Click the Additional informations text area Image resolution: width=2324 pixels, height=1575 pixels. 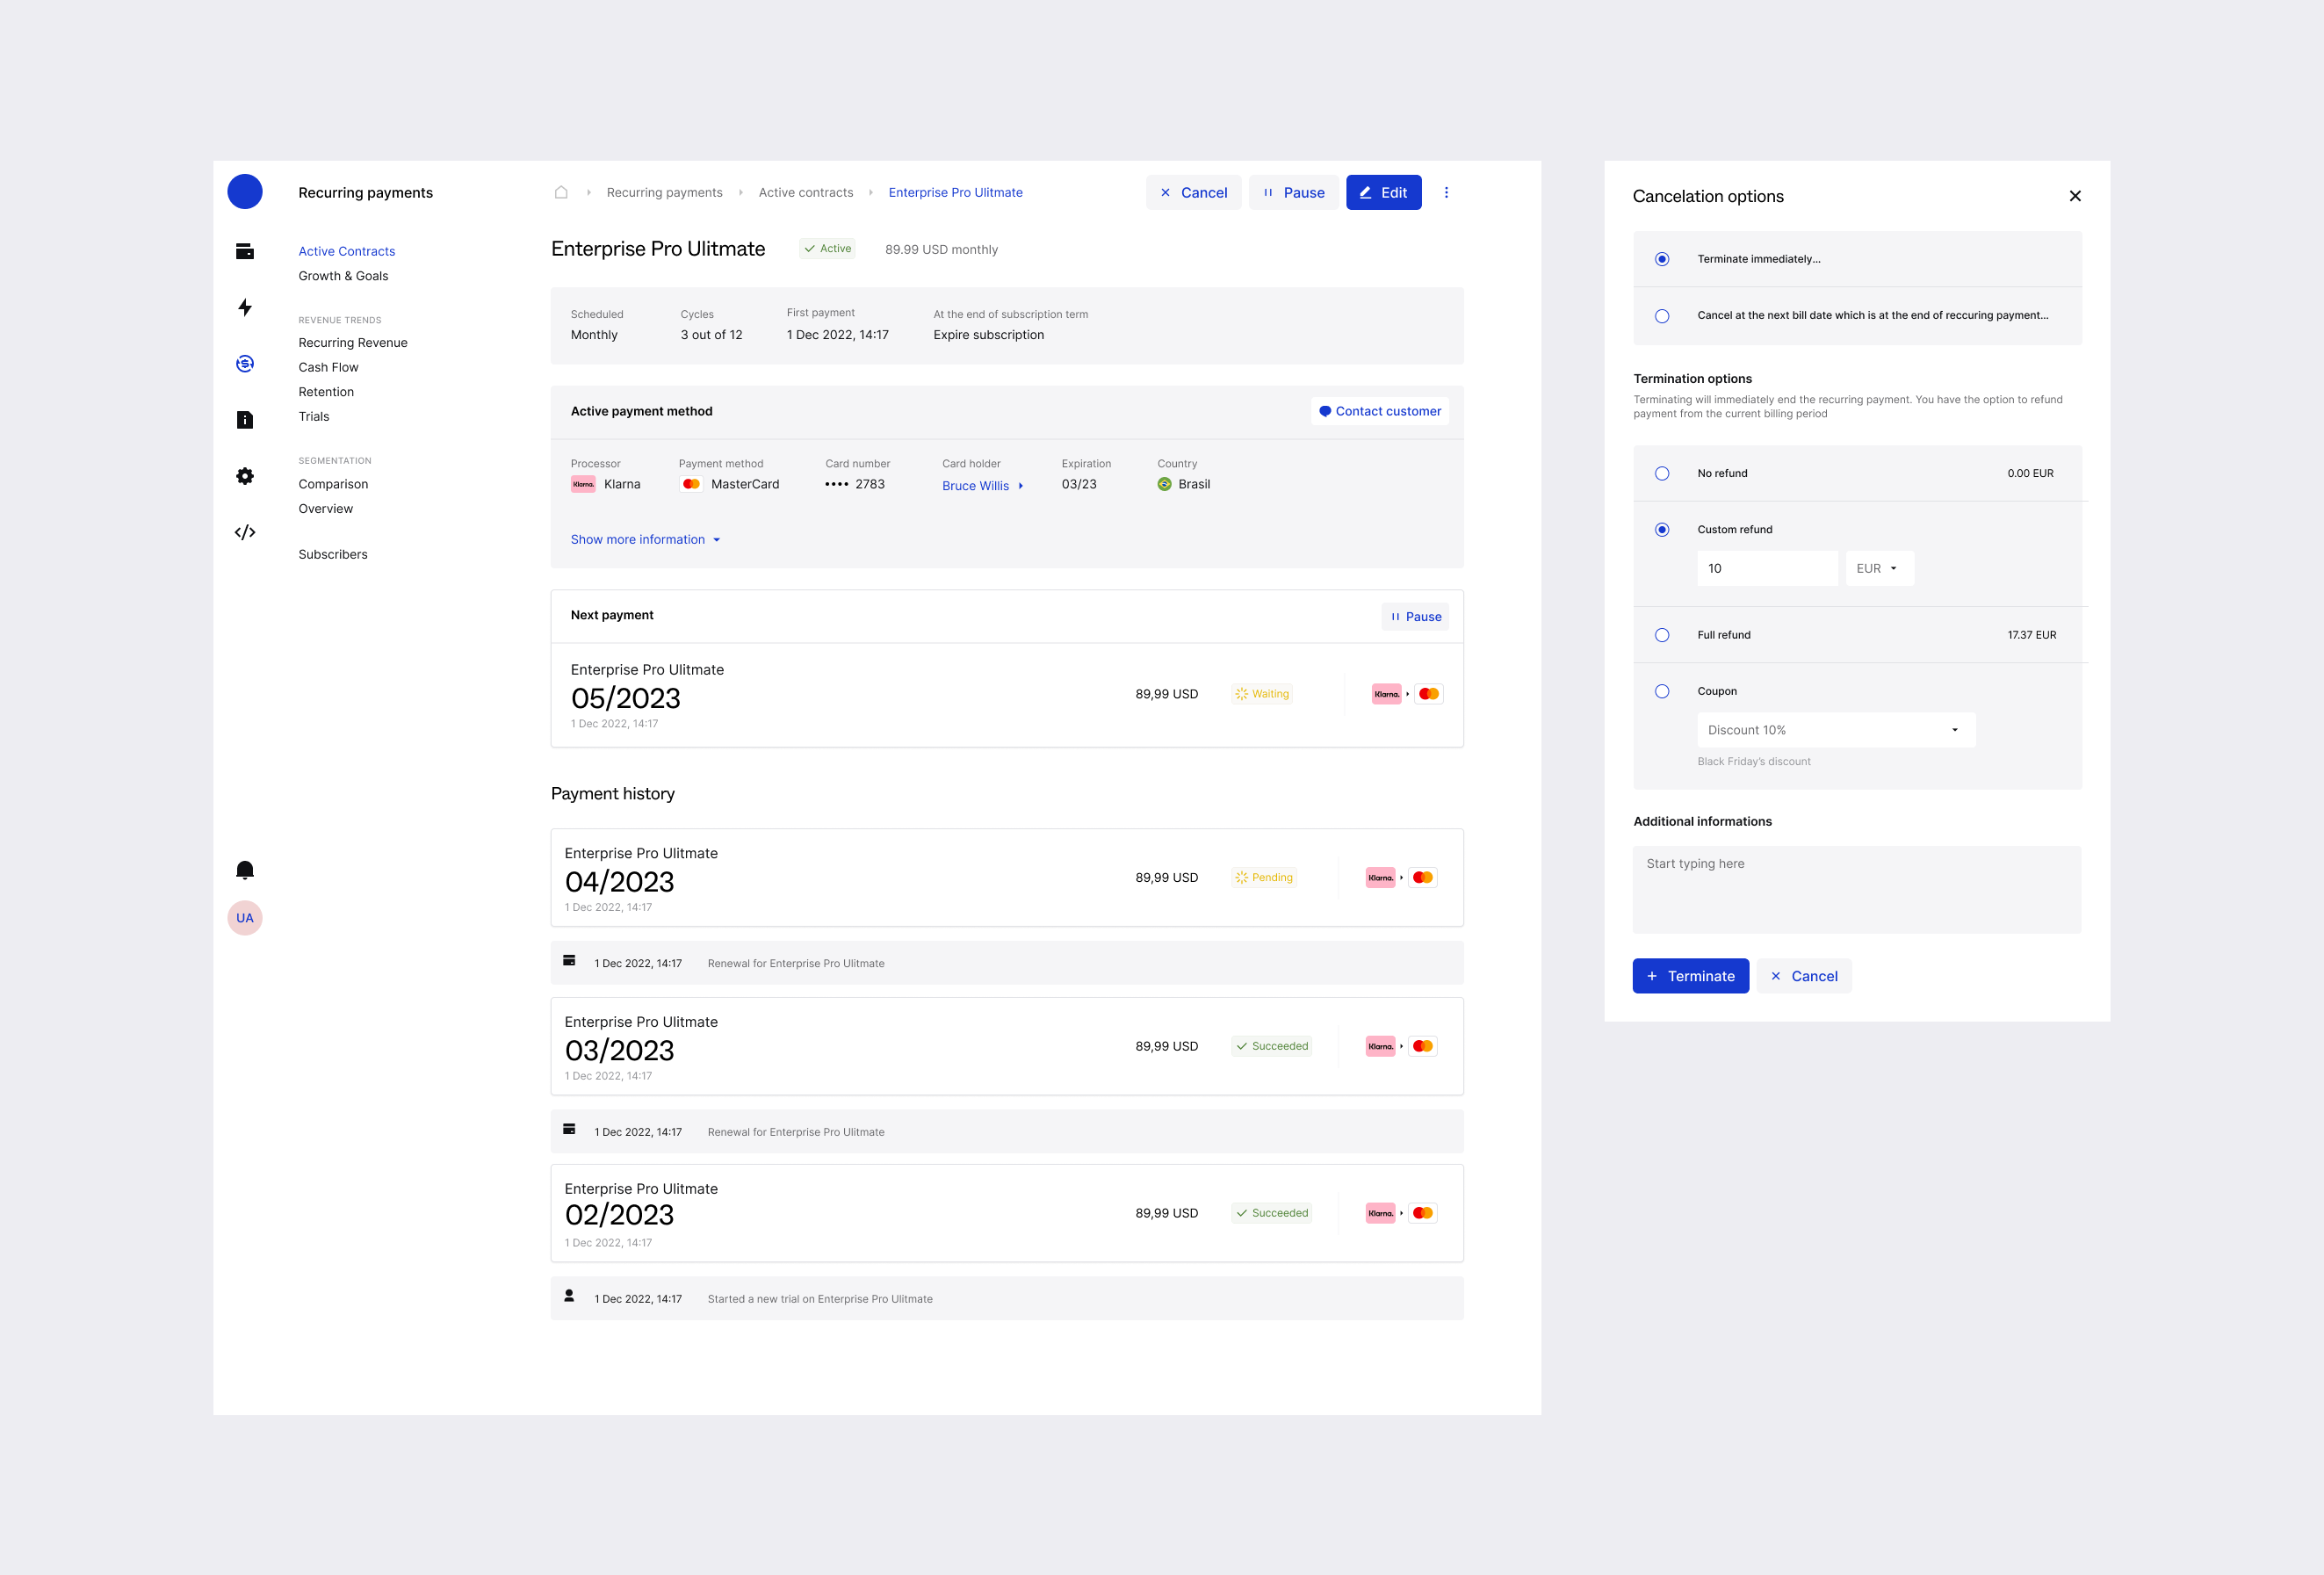[x=1856, y=889]
